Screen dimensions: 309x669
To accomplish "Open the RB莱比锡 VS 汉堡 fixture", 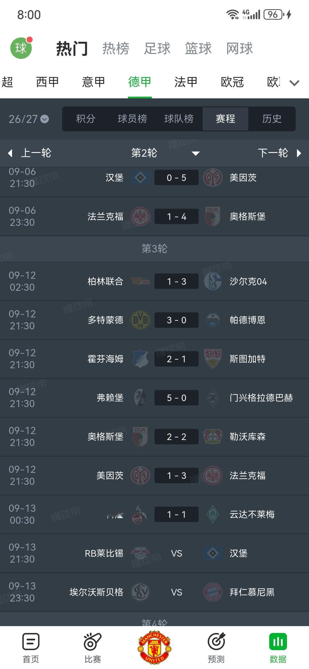I will 154,553.
